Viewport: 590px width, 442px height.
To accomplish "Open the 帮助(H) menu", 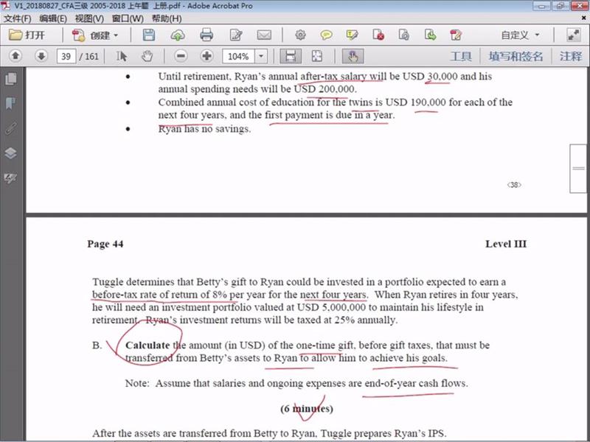I will click(167, 18).
